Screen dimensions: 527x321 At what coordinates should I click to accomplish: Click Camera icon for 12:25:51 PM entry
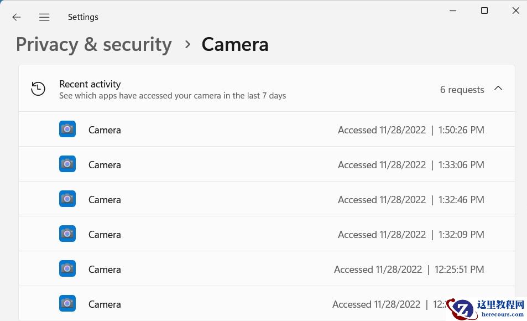[67, 268]
